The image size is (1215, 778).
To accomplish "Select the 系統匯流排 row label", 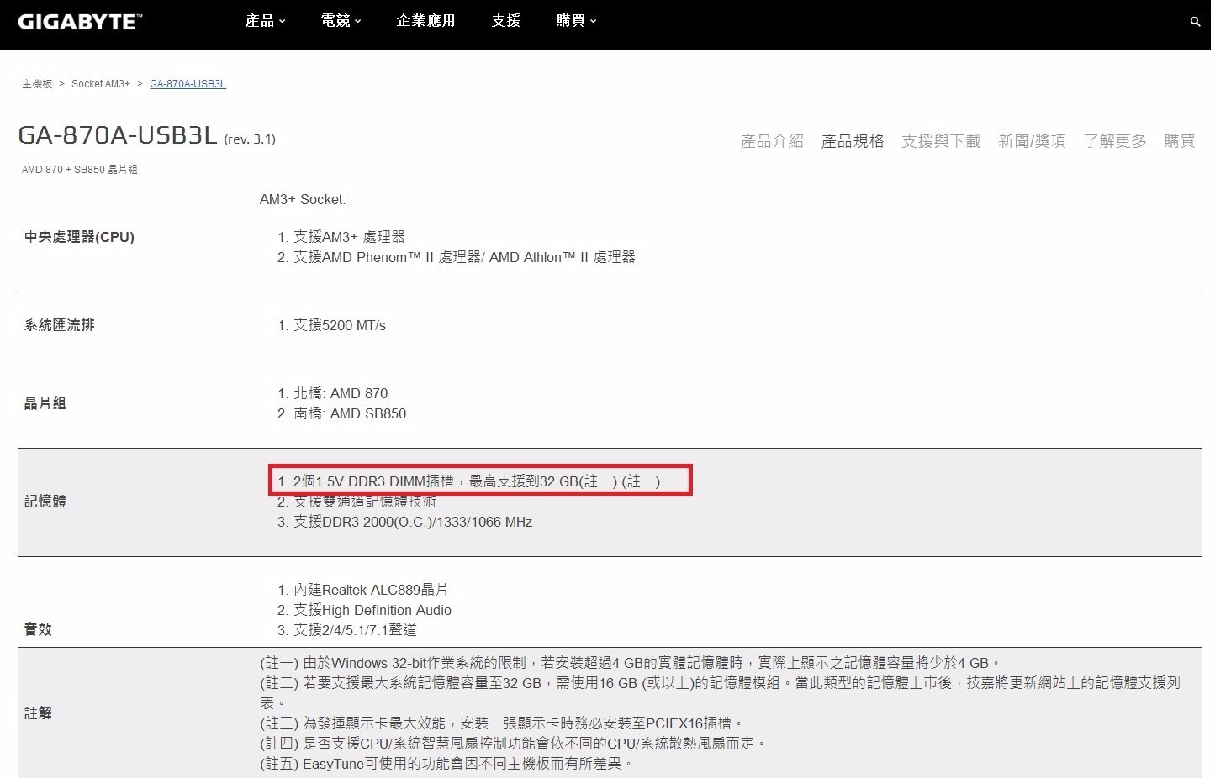I will (60, 325).
